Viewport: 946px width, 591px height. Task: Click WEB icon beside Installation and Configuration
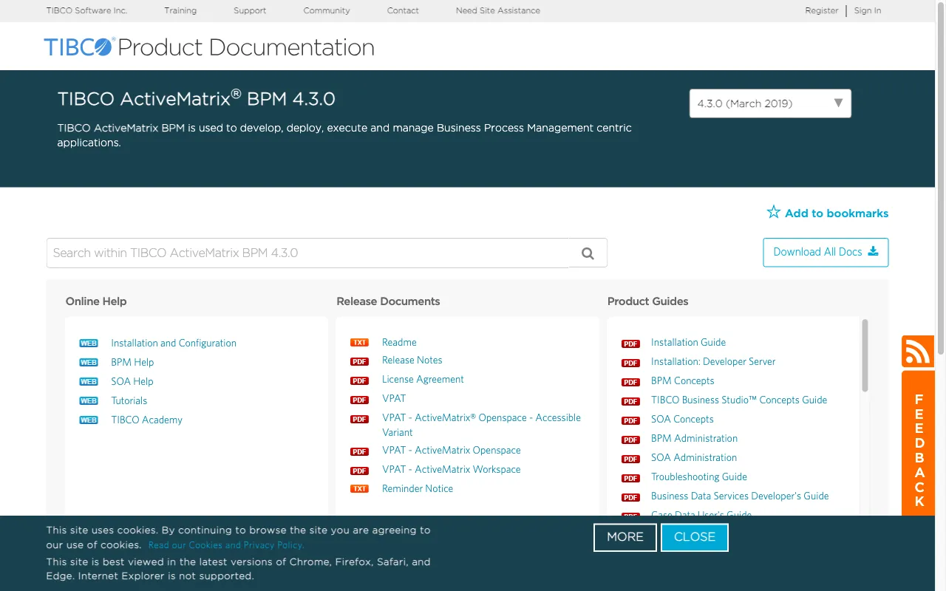pyautogui.click(x=89, y=344)
